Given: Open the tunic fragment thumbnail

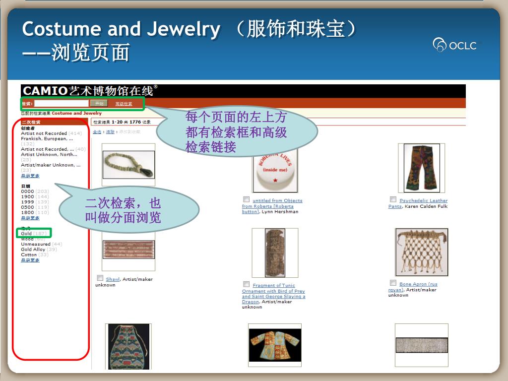Looking at the screenshot, I should (x=275, y=253).
